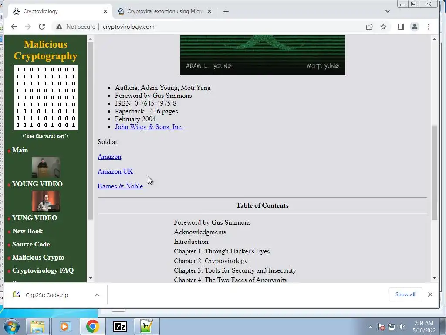Reload the cryptovirology.com page
The height and width of the screenshot is (335, 446).
(x=42, y=27)
